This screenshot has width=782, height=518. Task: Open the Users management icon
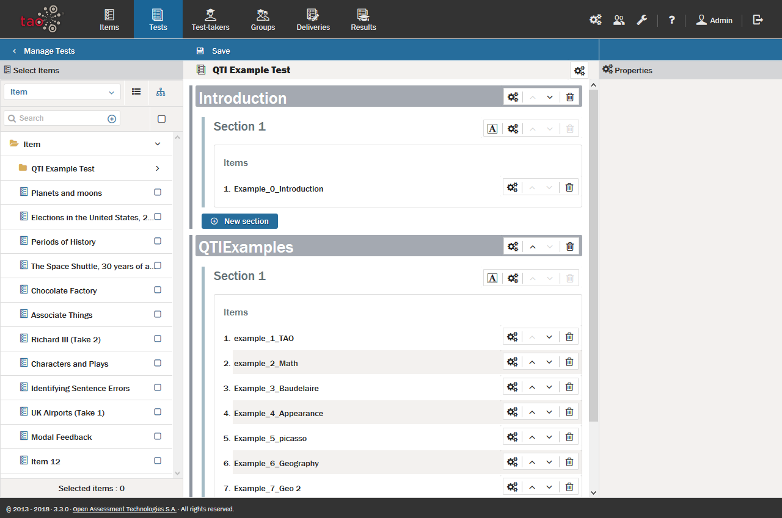pyautogui.click(x=619, y=20)
